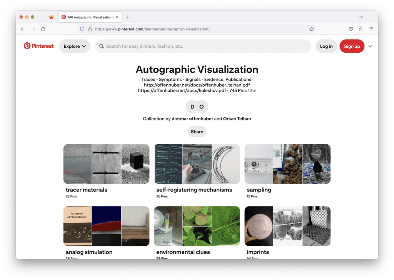
Task: Expand the chevron next to Sign up
Action: point(370,46)
